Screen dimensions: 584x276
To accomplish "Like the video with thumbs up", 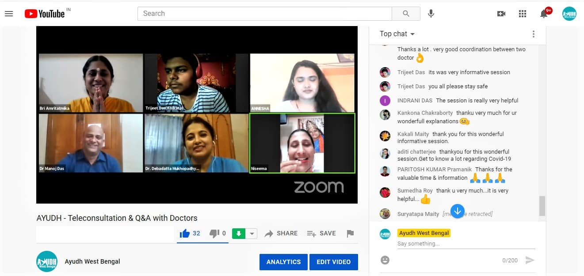I will tap(184, 234).
